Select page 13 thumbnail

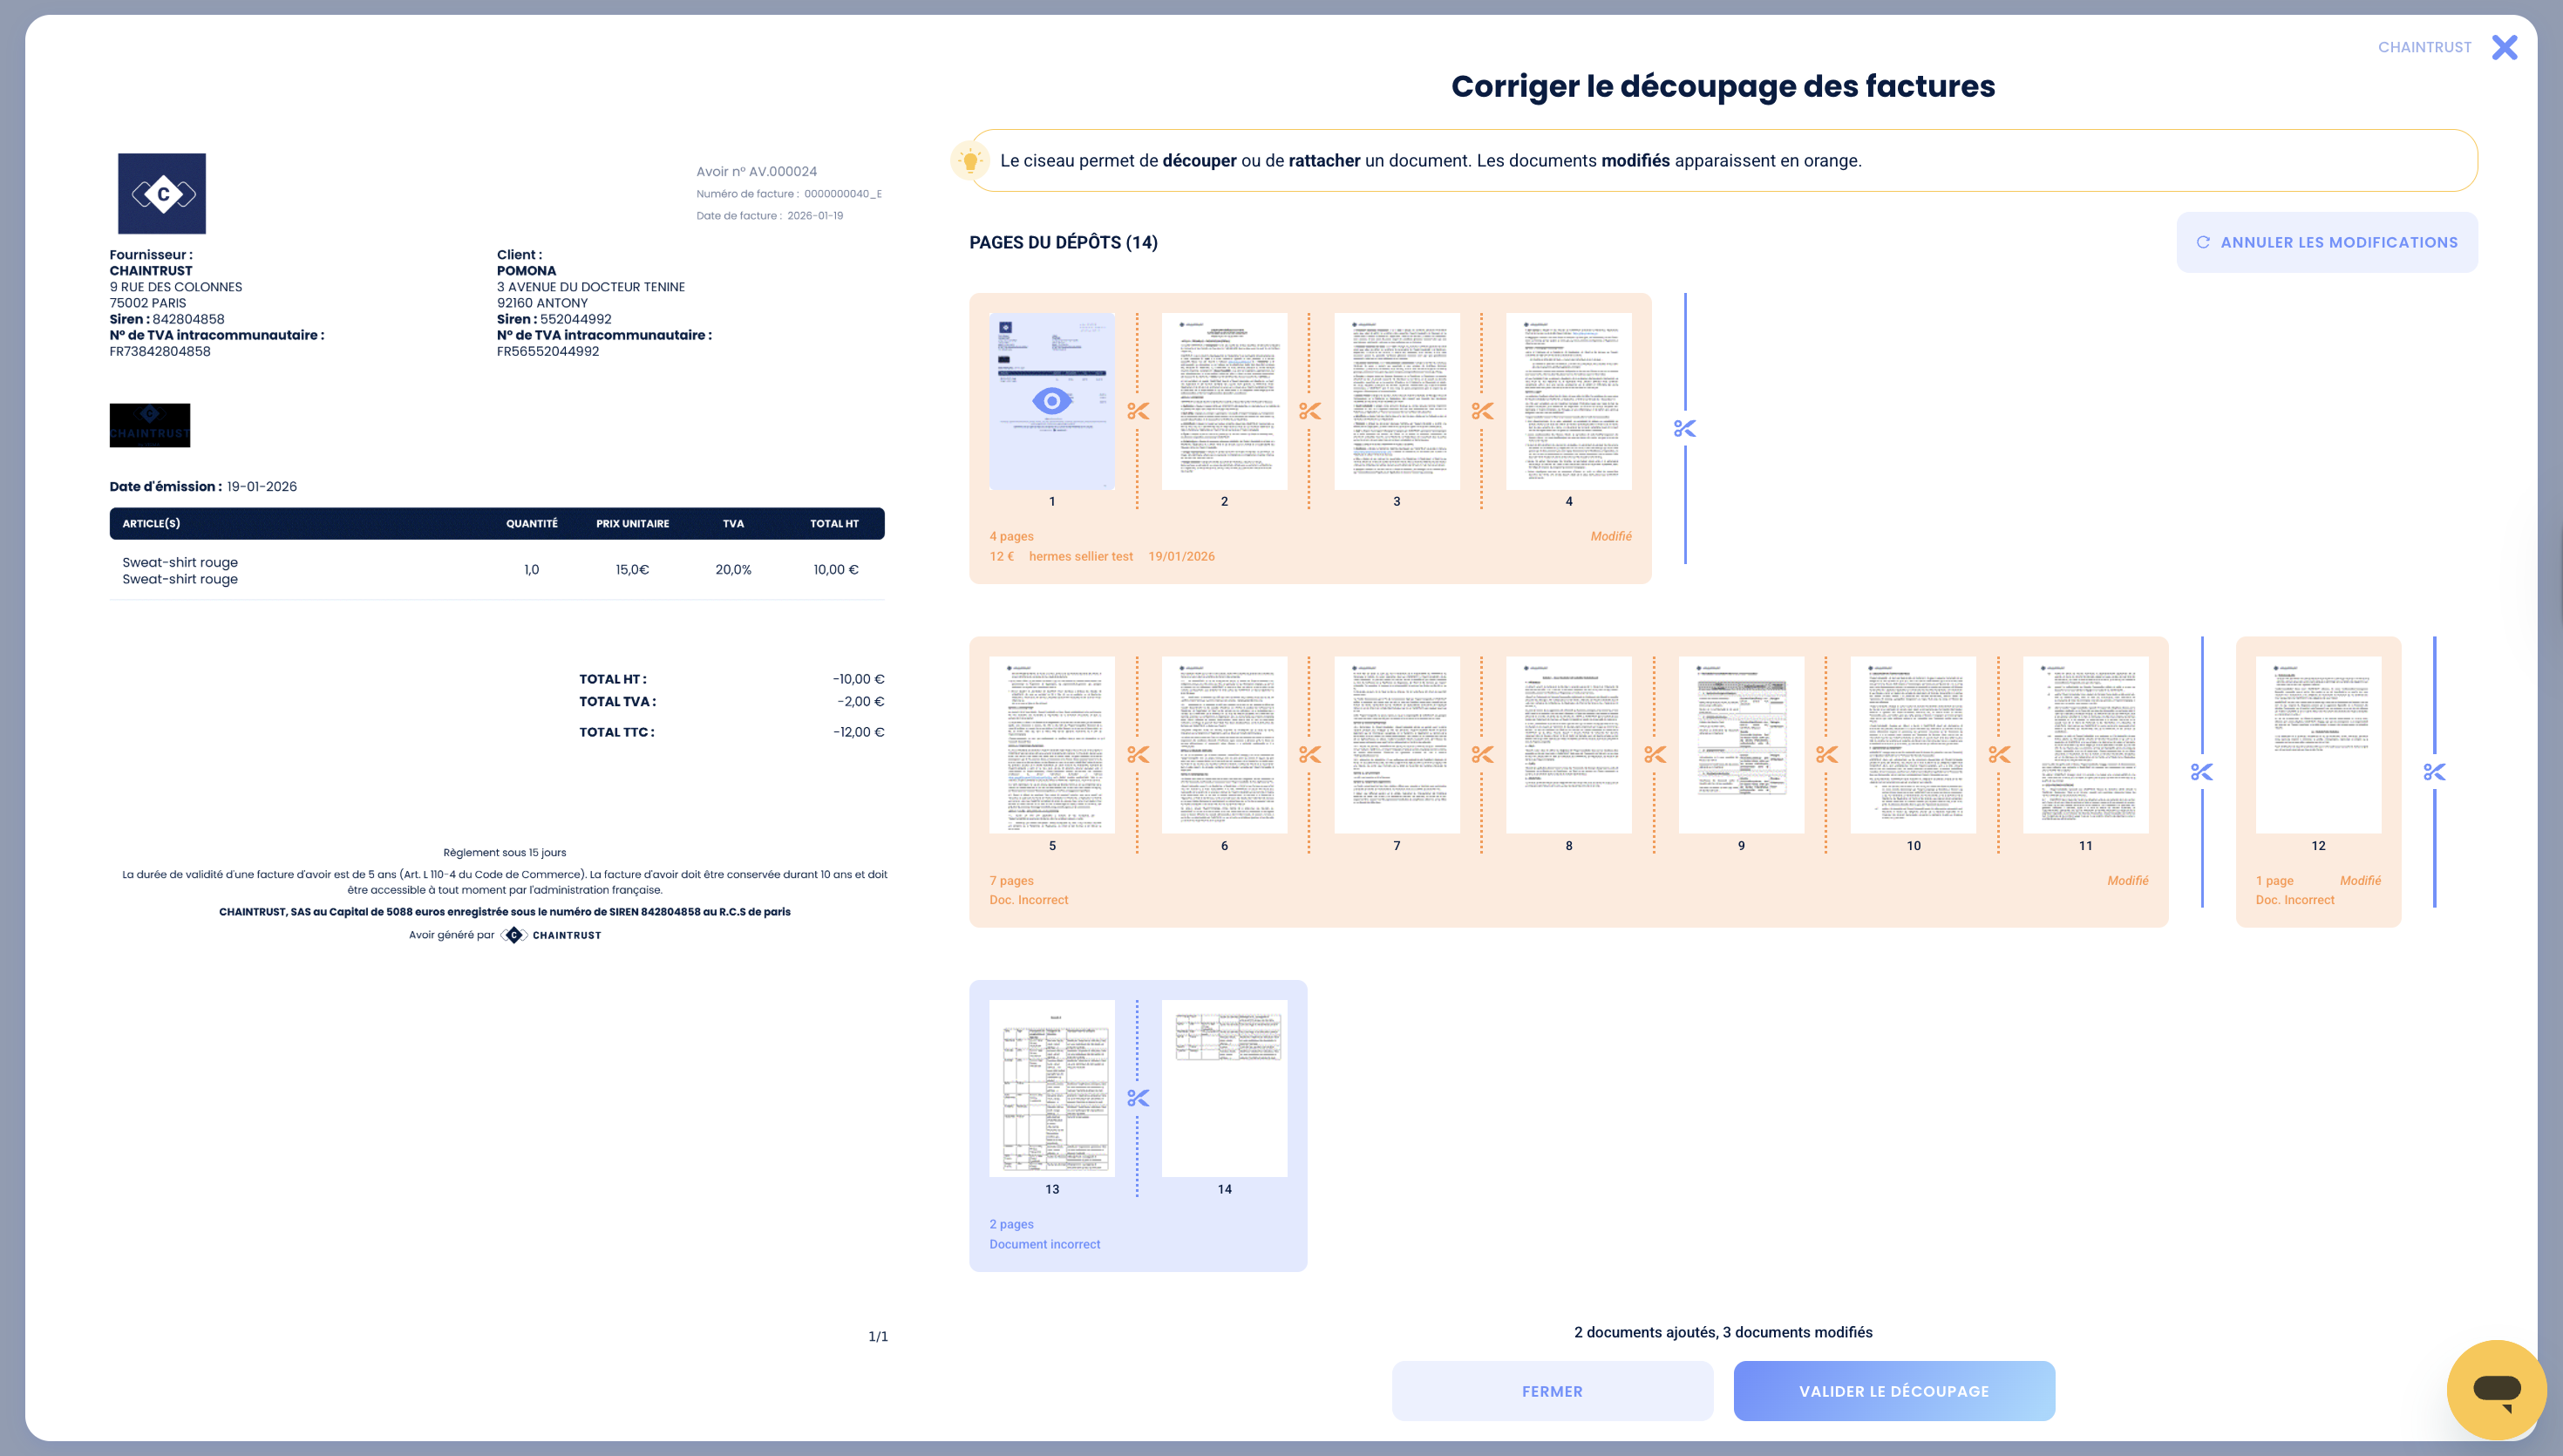pos(1051,1088)
